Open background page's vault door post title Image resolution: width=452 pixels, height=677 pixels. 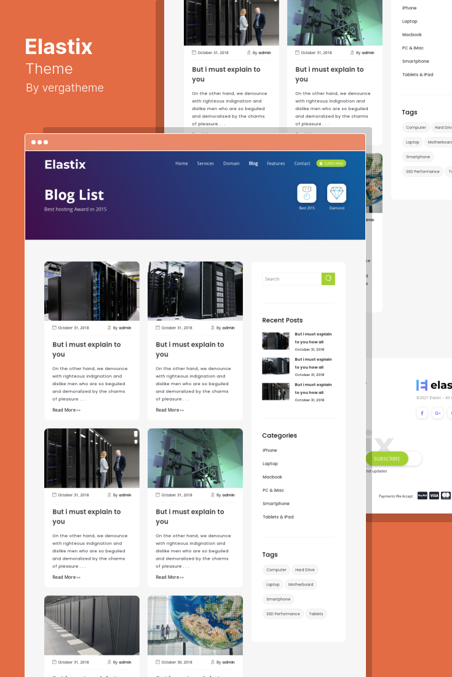click(329, 74)
